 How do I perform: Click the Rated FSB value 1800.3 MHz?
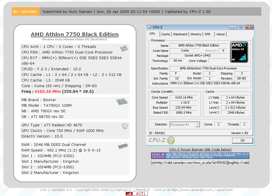(x=183, y=113)
